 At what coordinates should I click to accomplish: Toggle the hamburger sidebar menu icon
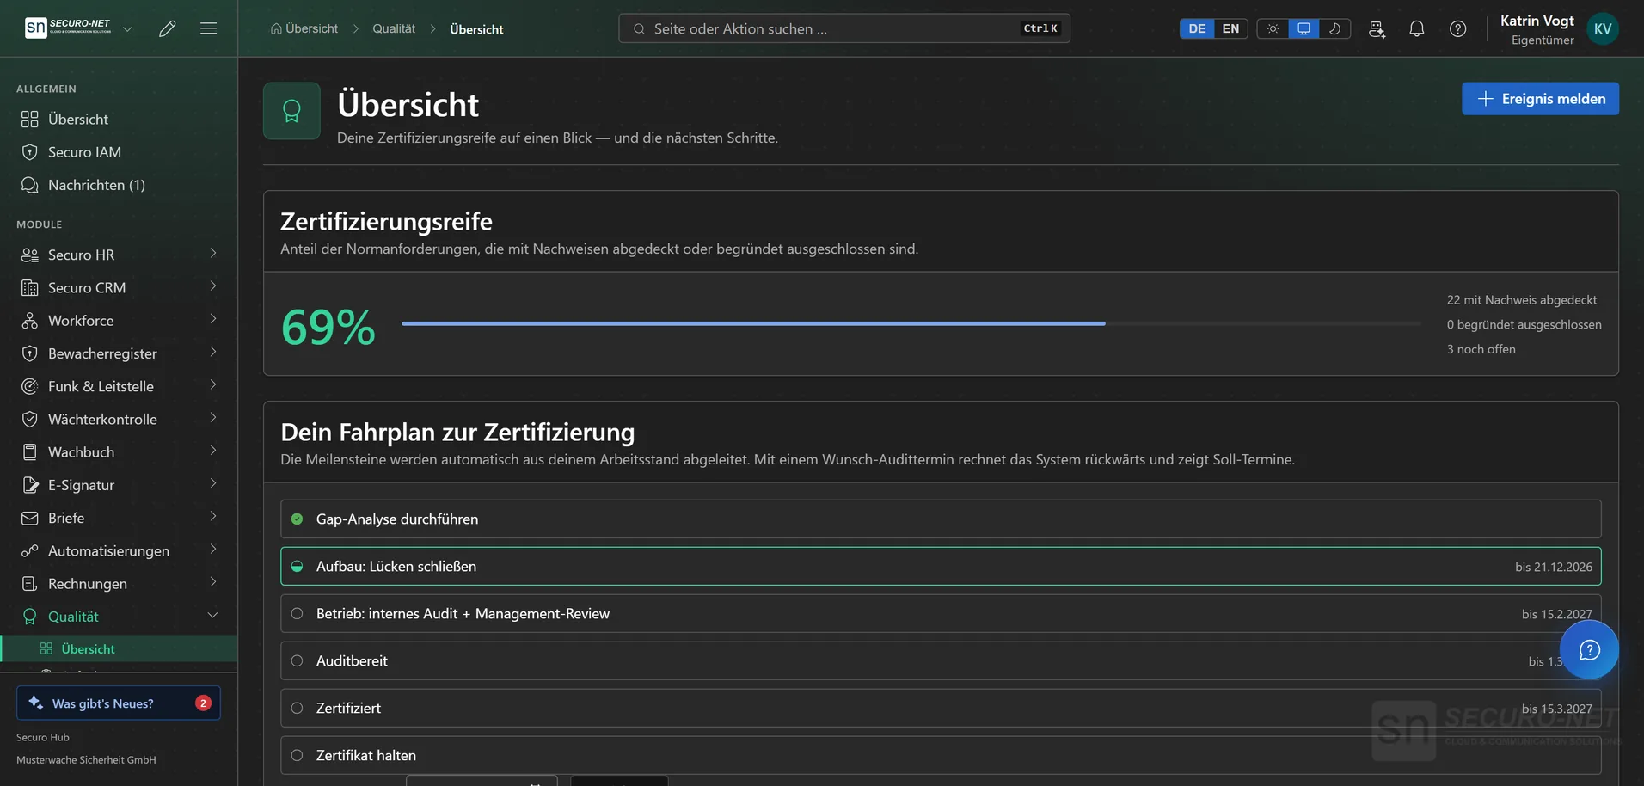tap(208, 28)
